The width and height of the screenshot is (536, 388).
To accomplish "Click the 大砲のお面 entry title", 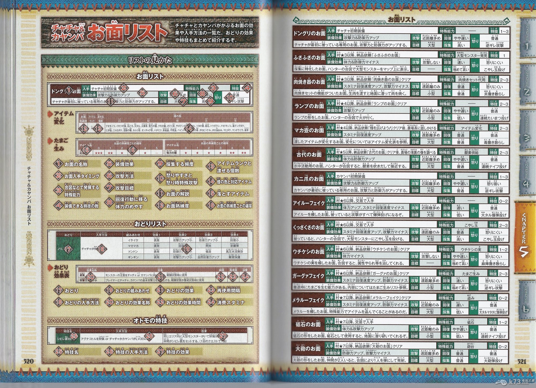I will click(x=308, y=349).
